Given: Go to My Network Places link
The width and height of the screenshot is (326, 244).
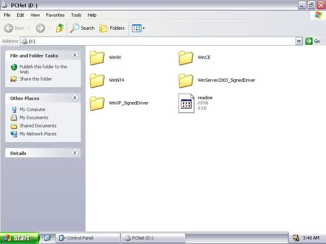Looking at the screenshot, I should click(38, 134).
